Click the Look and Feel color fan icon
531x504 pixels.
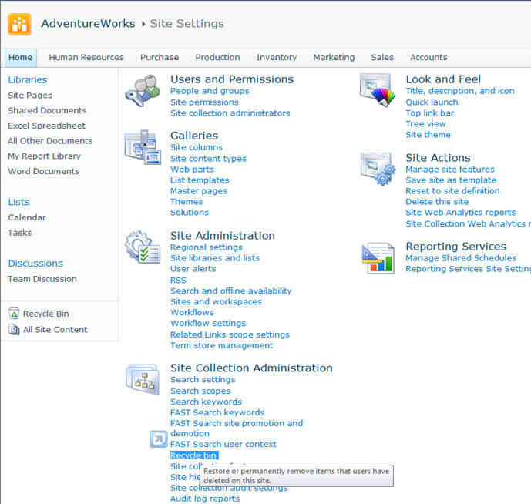(x=378, y=89)
